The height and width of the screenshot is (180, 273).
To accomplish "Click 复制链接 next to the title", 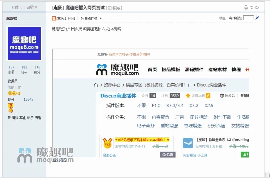I will pos(114,8).
